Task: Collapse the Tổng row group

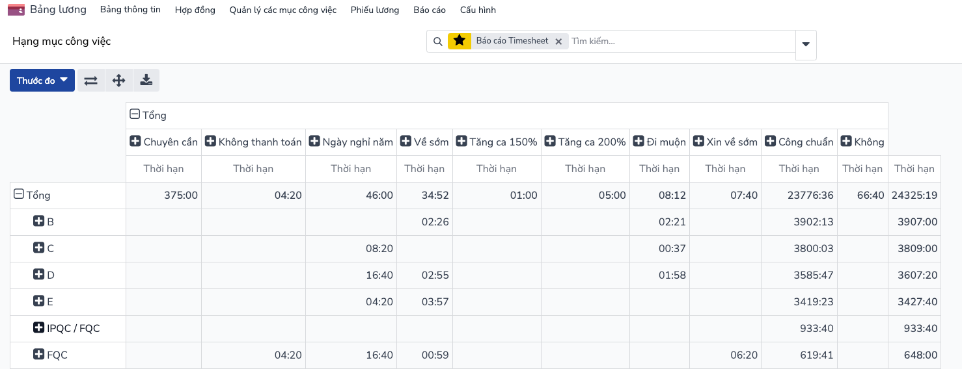Action: pyautogui.click(x=19, y=195)
